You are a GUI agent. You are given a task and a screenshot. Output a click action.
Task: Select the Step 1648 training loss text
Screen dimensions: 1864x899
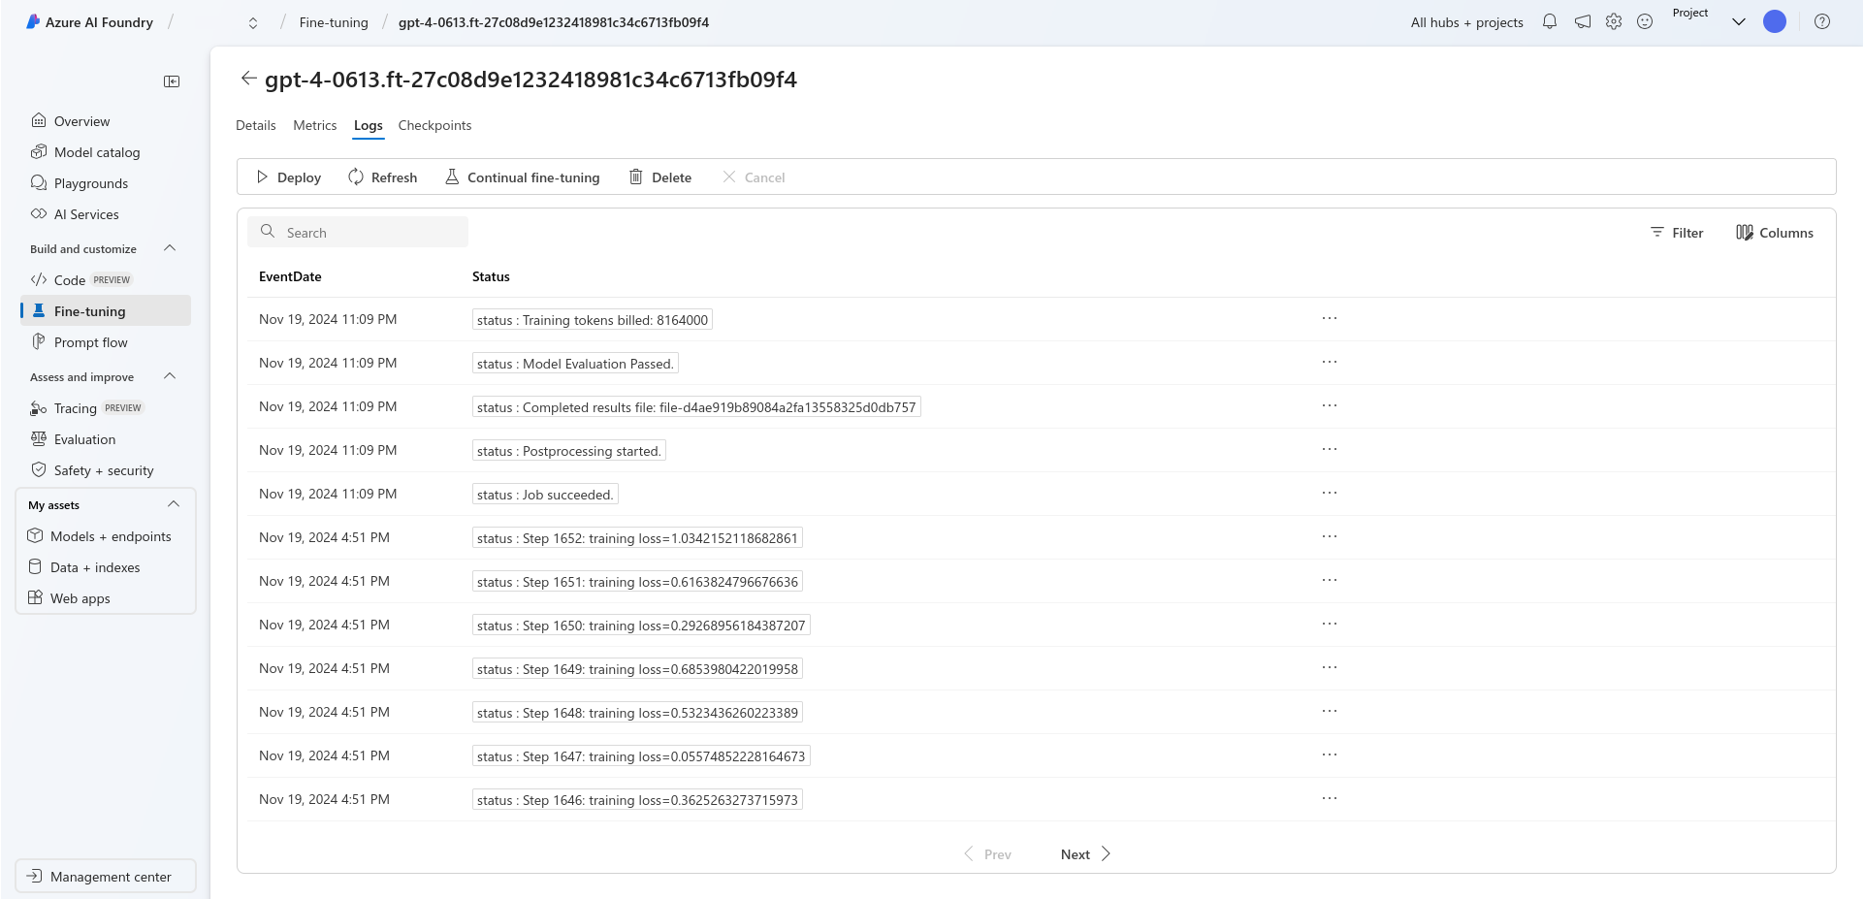coord(637,713)
